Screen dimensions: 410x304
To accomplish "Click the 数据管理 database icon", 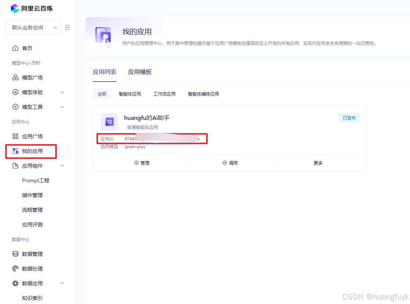I will (15, 254).
